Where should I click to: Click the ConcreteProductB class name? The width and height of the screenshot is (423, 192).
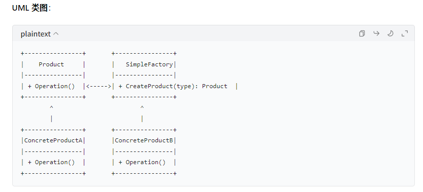[144, 140]
